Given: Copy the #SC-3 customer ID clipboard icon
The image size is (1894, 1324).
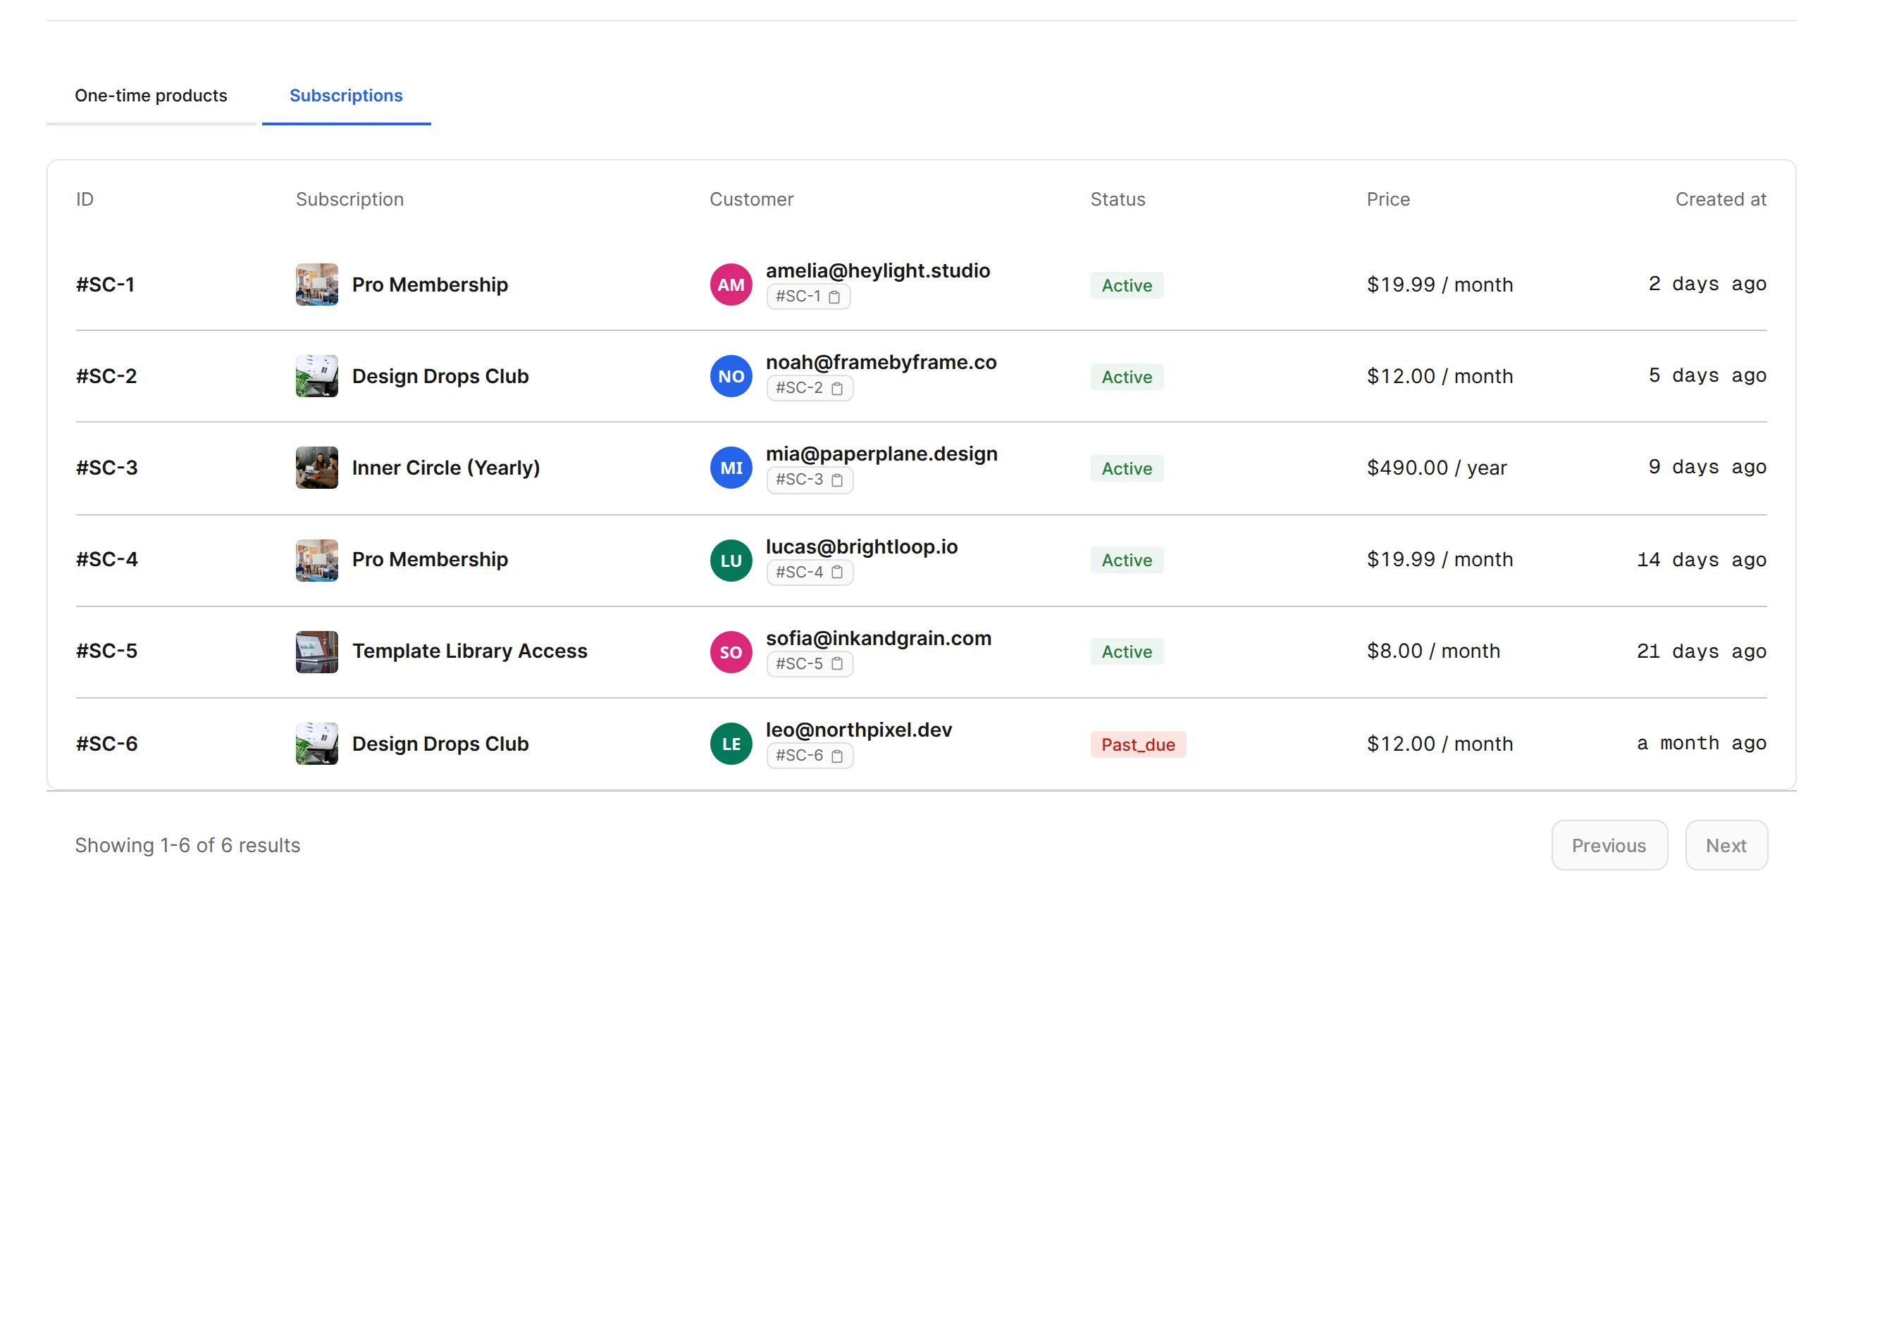Looking at the screenshot, I should [836, 480].
